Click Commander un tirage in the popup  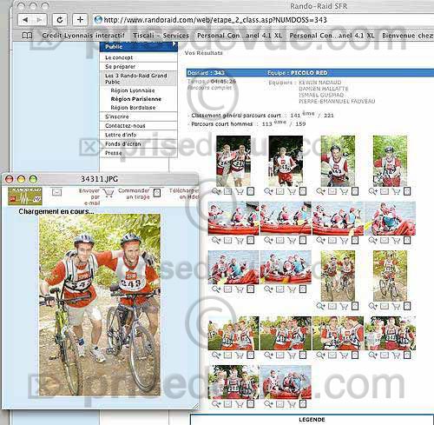(x=134, y=194)
